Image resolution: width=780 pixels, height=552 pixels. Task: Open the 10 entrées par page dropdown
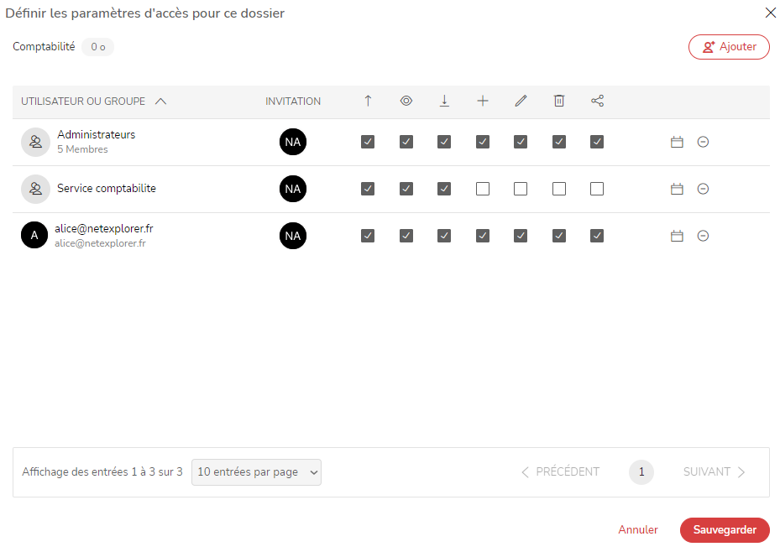(x=256, y=472)
